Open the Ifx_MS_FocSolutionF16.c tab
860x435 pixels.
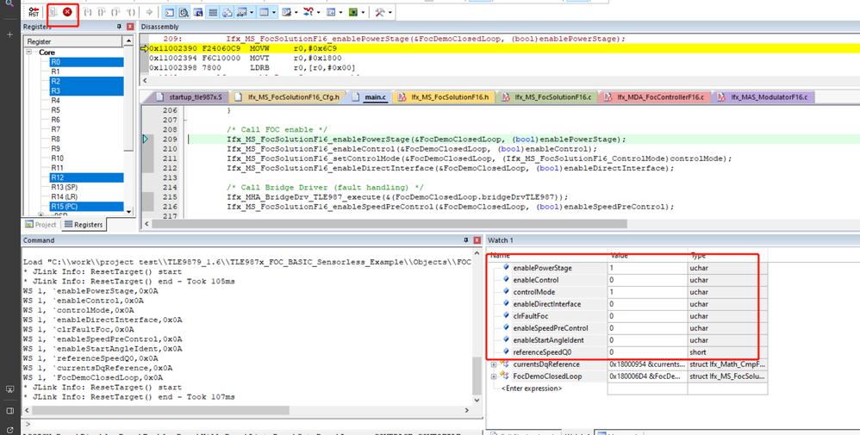[547, 97]
